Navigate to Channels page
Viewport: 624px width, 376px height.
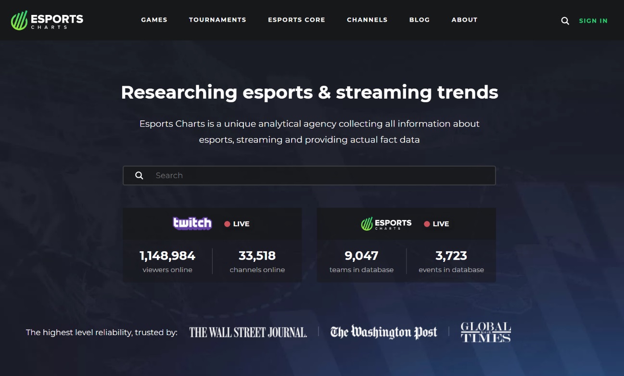tap(367, 20)
